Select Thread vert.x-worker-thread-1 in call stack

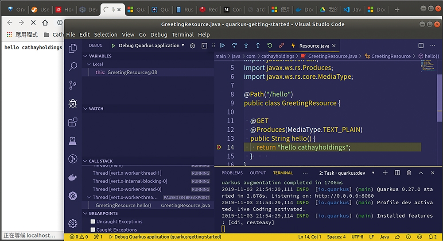[x=148, y=173]
